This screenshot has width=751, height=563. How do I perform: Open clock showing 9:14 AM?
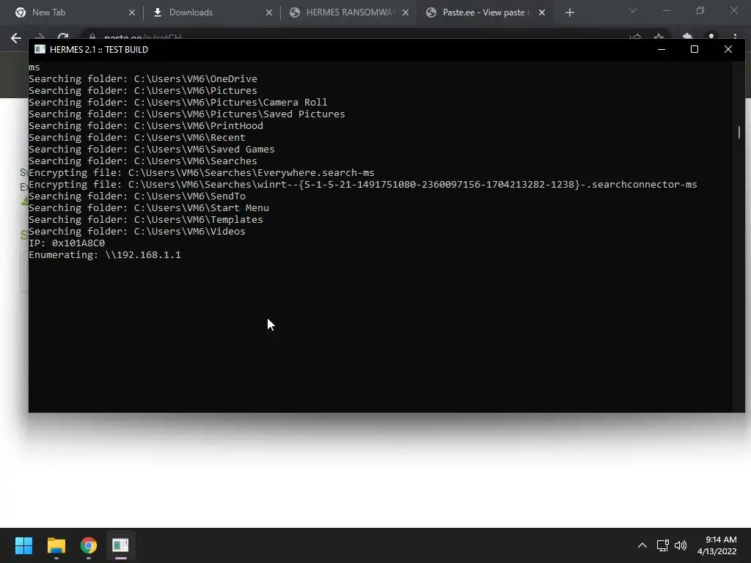pyautogui.click(x=717, y=545)
